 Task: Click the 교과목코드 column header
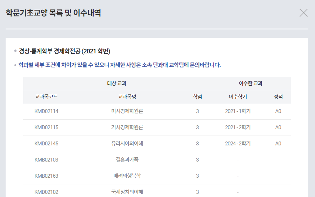[46, 97]
